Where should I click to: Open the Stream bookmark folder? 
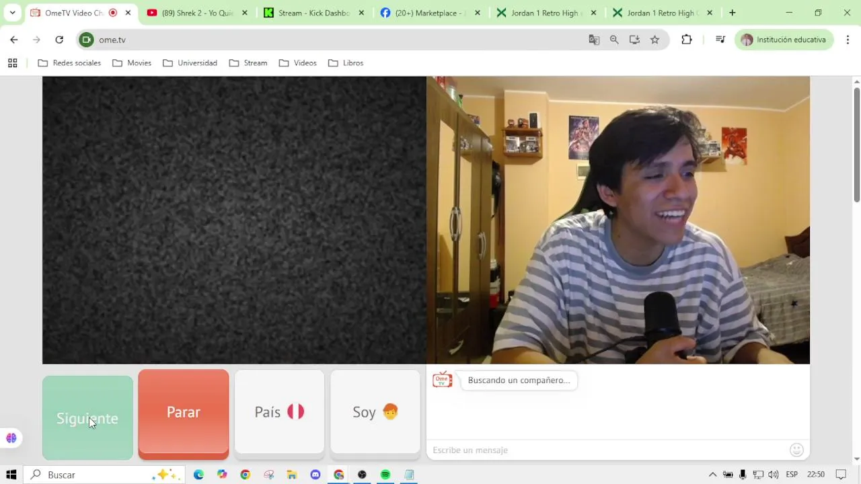tap(248, 63)
